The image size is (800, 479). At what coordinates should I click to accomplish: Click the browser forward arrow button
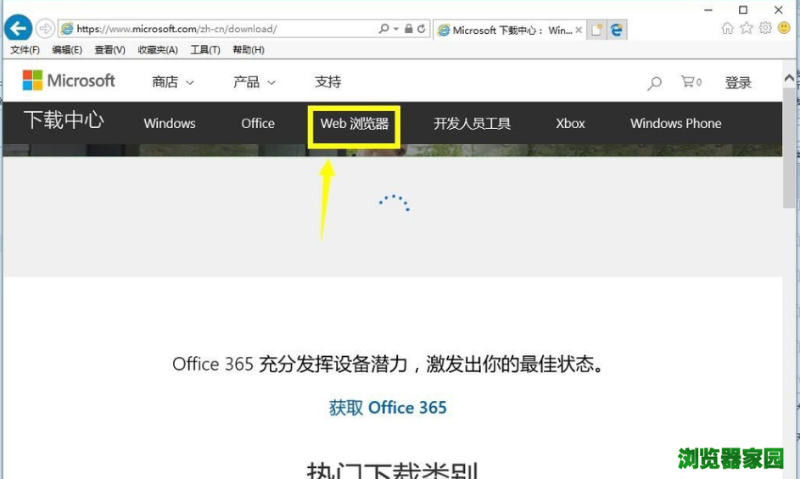[x=44, y=29]
